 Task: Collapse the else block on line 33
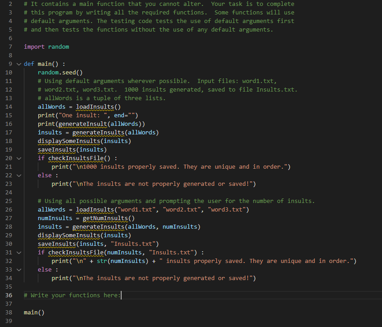[18, 269]
